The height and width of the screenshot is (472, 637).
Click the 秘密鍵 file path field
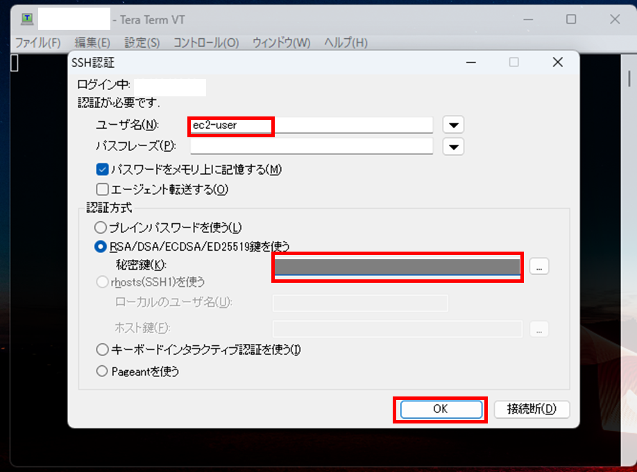click(x=398, y=267)
